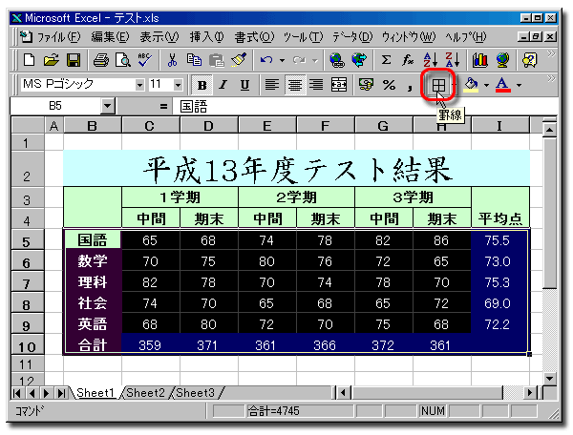Click the Name Box showing B5
Screen dimensions: 573x435
pyautogui.click(x=55, y=106)
